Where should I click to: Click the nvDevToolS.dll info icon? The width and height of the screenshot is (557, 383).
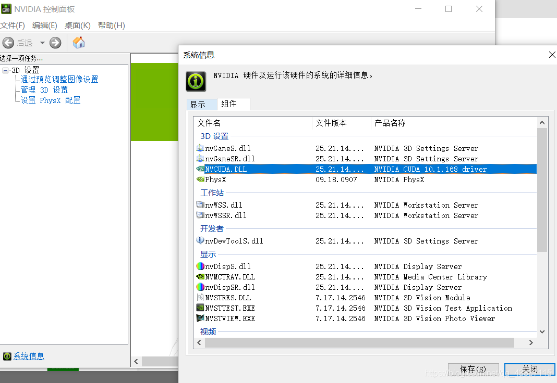coord(200,240)
